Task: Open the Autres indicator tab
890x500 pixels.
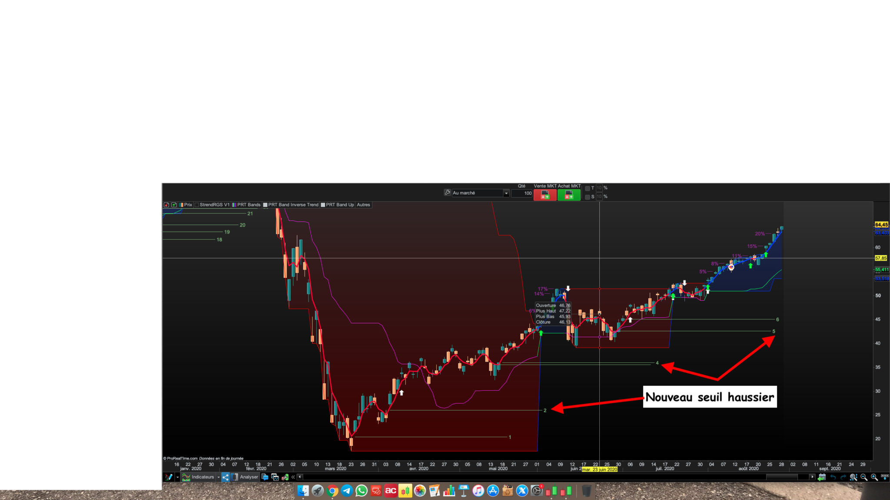Action: coord(363,205)
